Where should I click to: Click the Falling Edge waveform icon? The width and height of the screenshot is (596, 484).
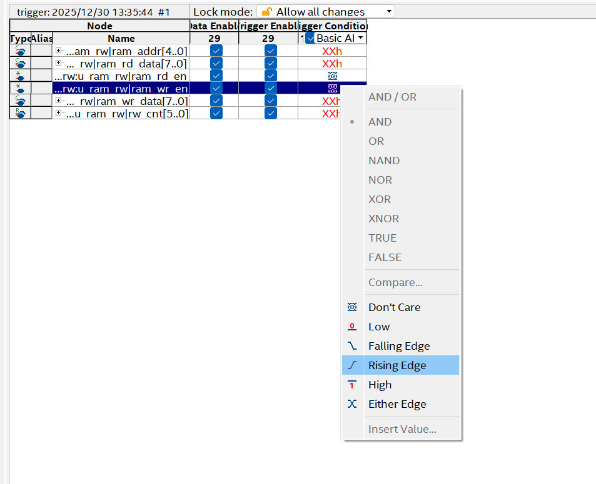(x=352, y=346)
